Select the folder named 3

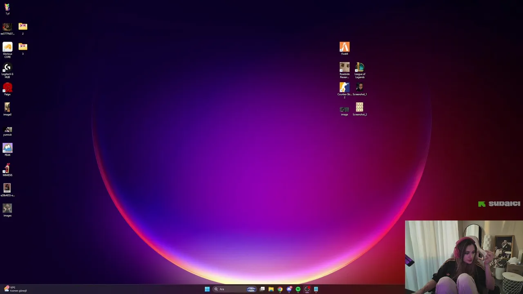pos(23,49)
